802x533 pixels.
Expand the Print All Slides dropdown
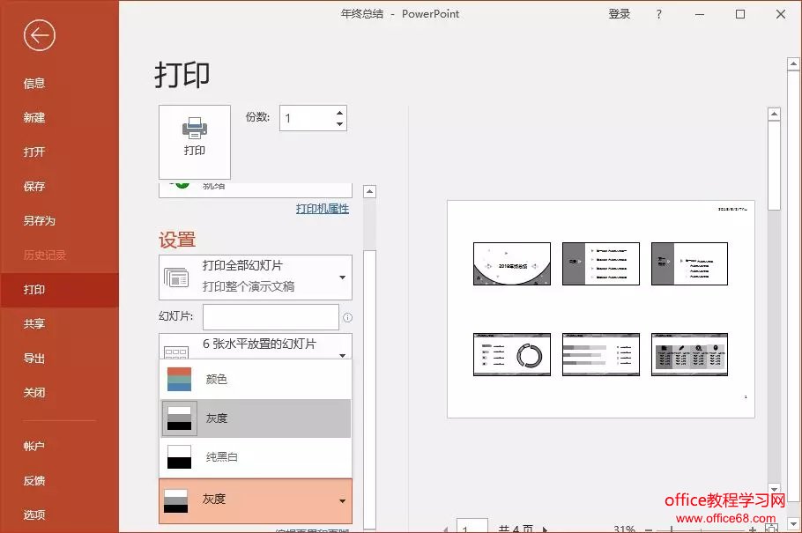tap(256, 277)
